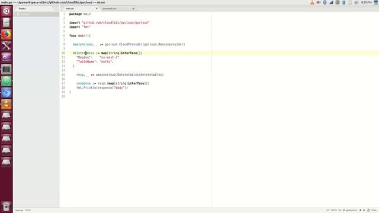Open the sound volume indicator
This screenshot has width=379, height=213.
click(x=356, y=2)
